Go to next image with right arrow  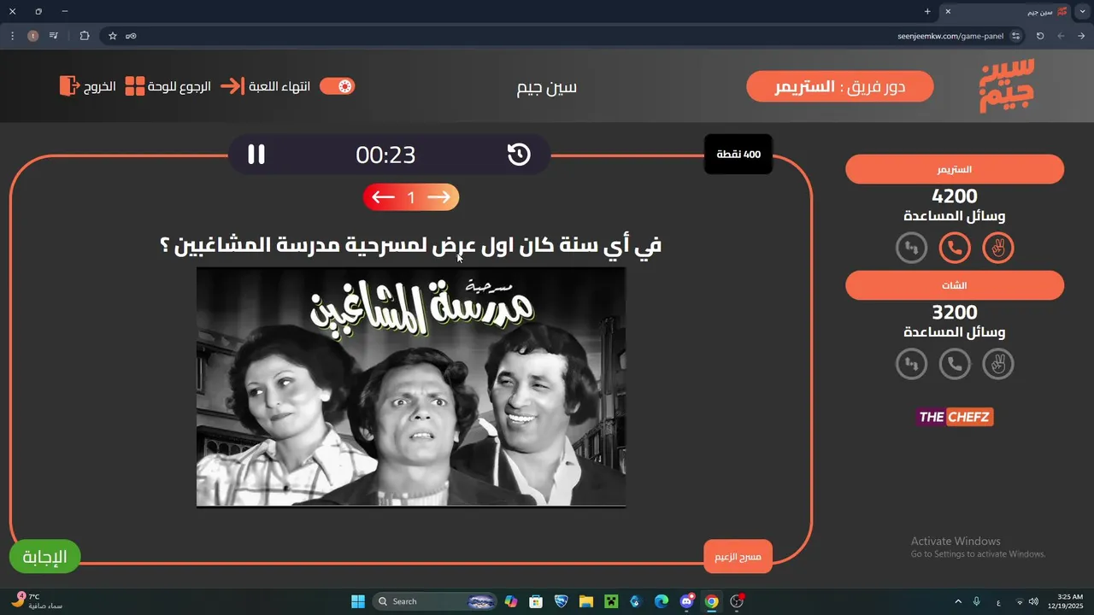click(x=438, y=197)
